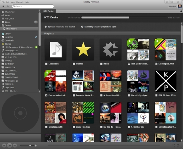Screen dimensions: 183x149
Task: Open What's New in sidebar
Action: click(x=10, y=12)
